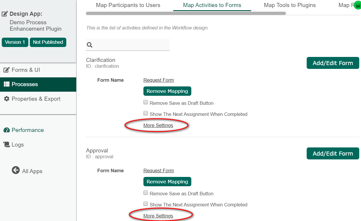
Task: Click the Performance gauge icon
Action: pos(6,130)
